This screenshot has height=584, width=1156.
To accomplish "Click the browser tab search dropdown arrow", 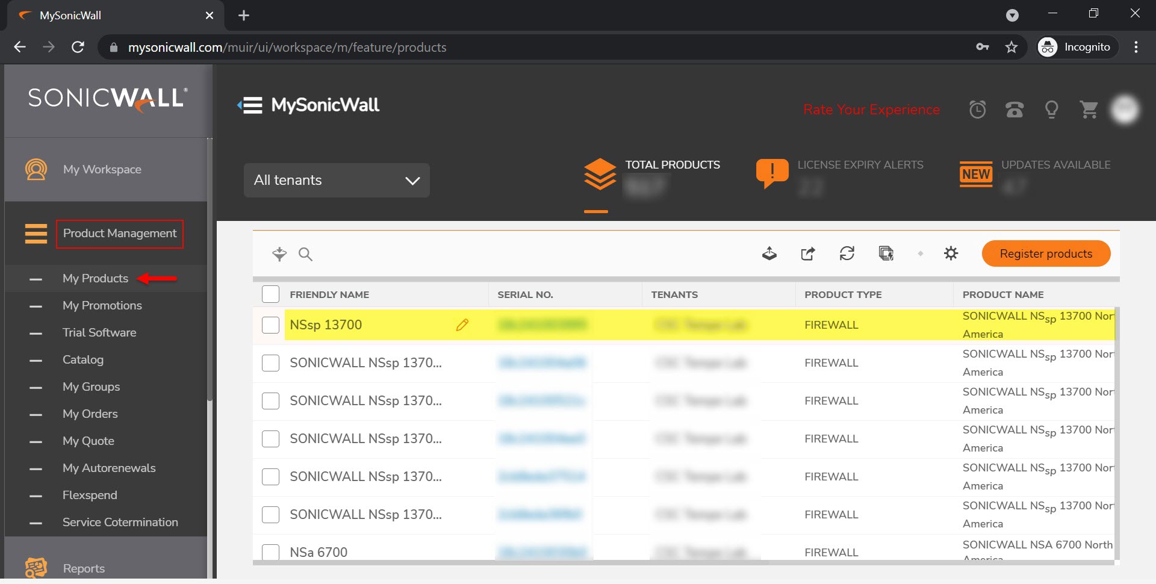I will pyautogui.click(x=1013, y=16).
